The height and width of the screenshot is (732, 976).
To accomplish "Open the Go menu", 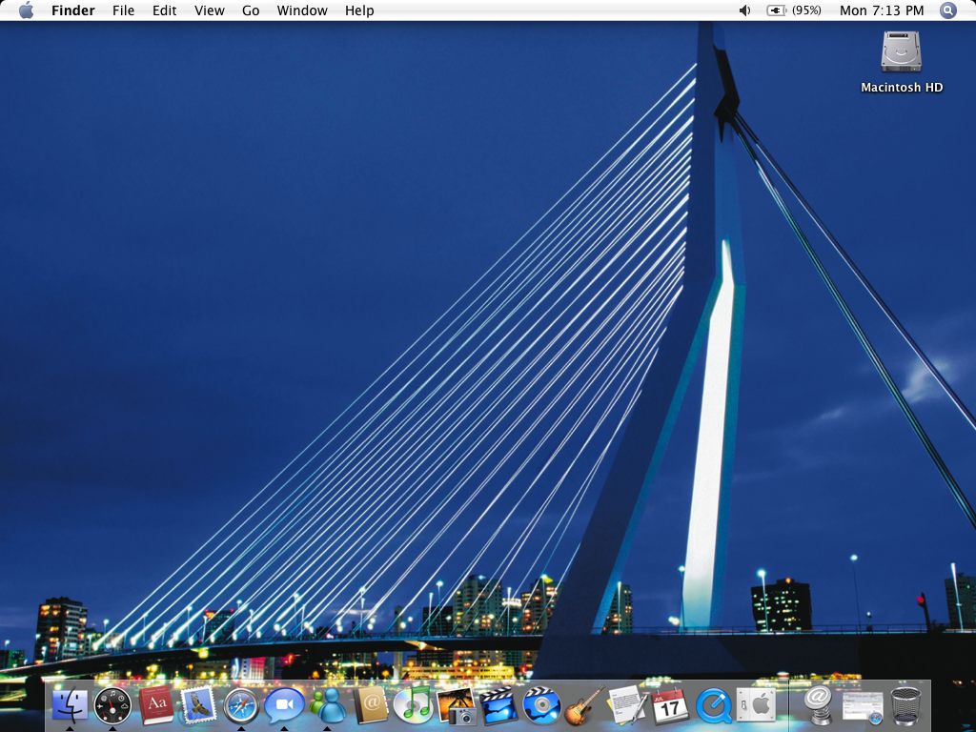I will point(251,10).
